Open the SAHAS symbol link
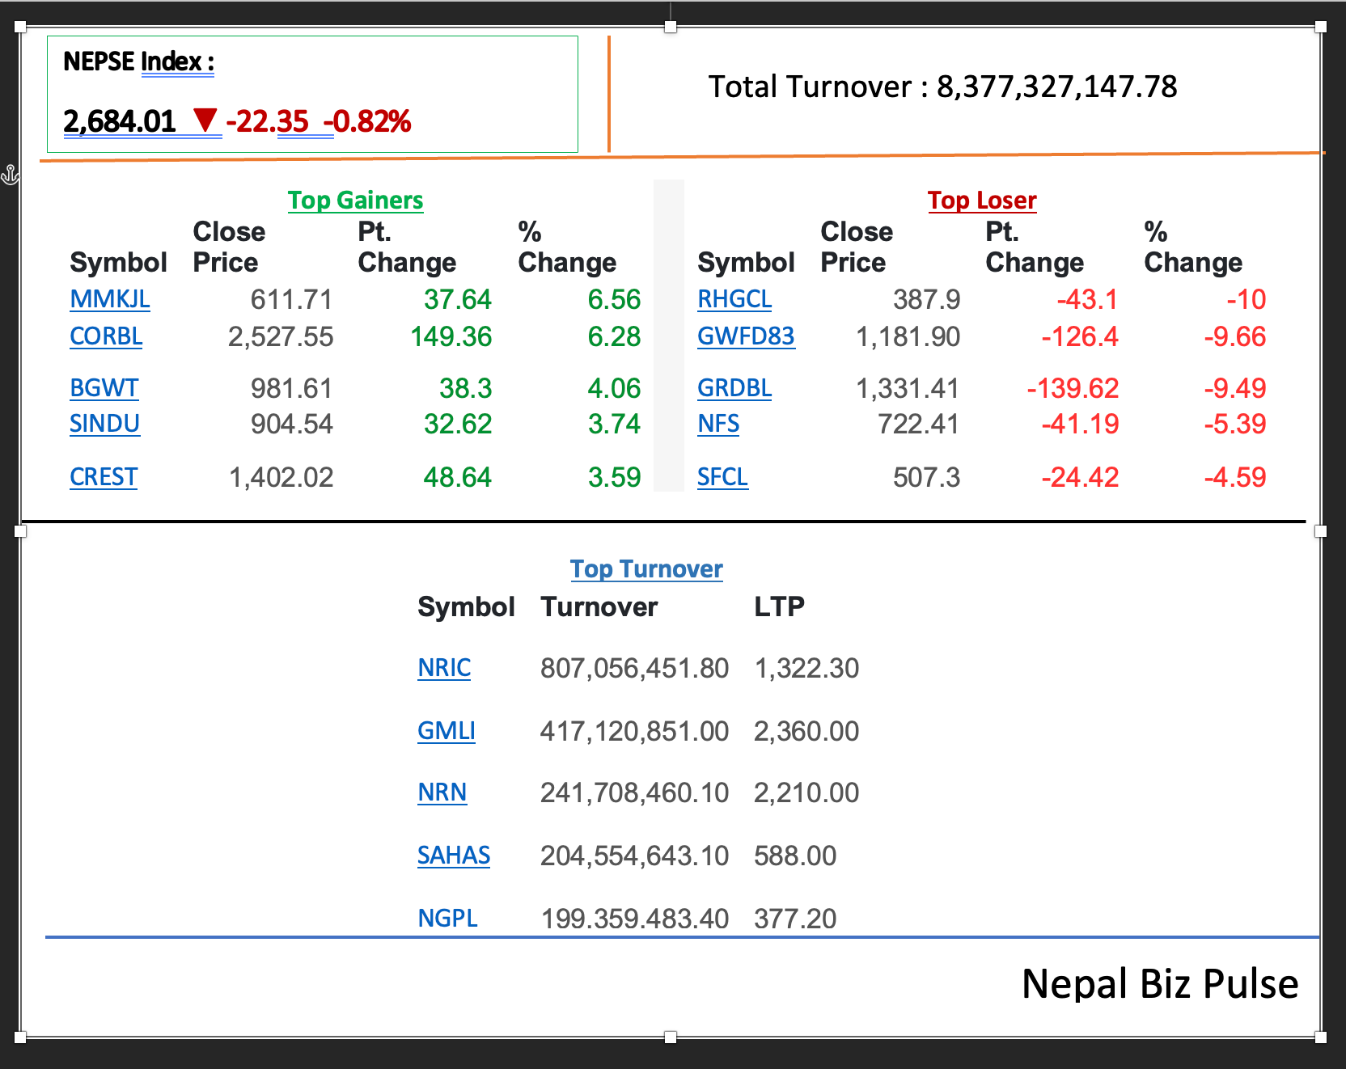 [x=453, y=856]
